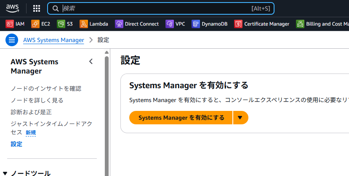Open IAM service icon shortcut
This screenshot has width=349, height=176.
[10, 24]
